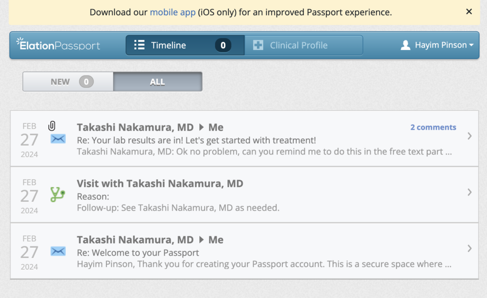The image size is (487, 298).
Task: Select the ALL messages filter
Action: [x=157, y=82]
